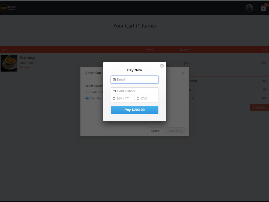This screenshot has width=269, height=202.
Task: Click the Your Cart (1 Items) heading
Action: click(134, 26)
